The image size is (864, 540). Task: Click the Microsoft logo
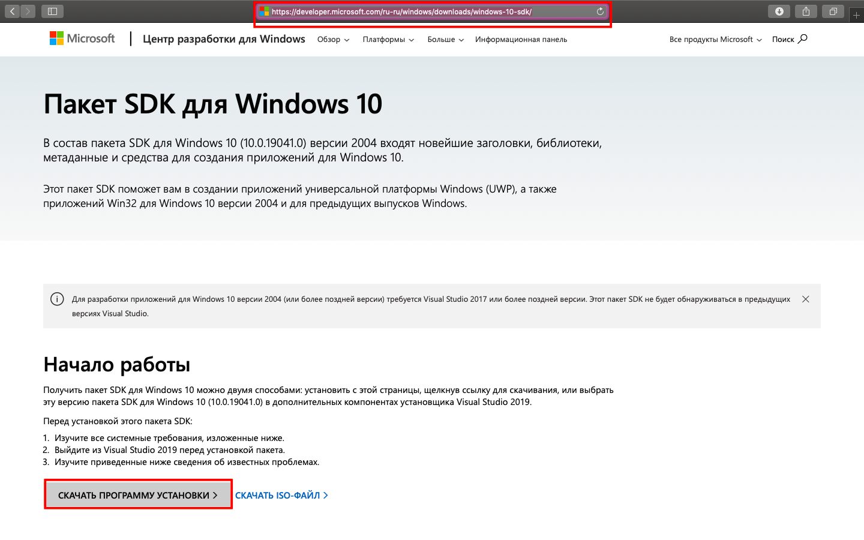point(82,38)
